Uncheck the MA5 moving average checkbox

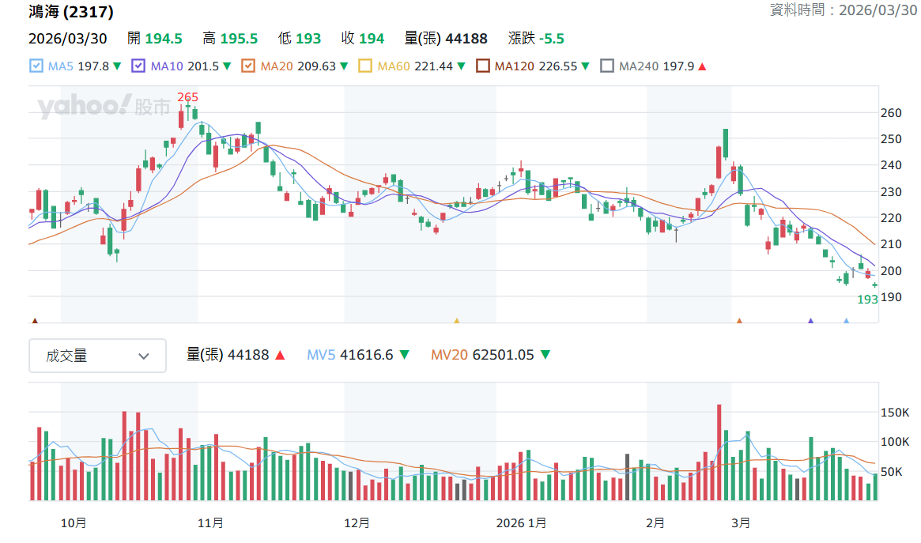click(x=36, y=66)
